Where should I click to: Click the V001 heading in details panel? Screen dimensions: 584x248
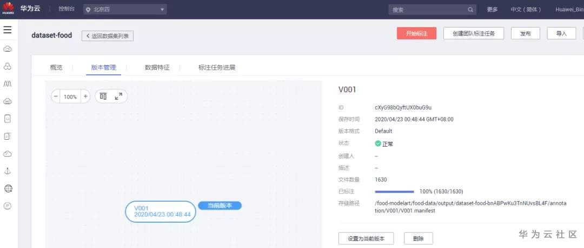348,89
